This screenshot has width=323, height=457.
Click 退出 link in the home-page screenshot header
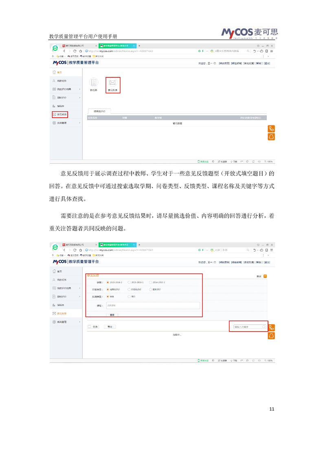[267, 63]
